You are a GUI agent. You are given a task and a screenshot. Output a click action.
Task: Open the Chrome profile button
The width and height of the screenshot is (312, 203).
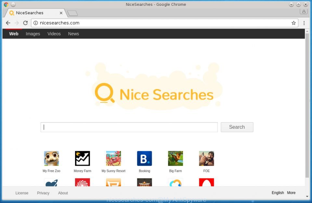(304, 12)
